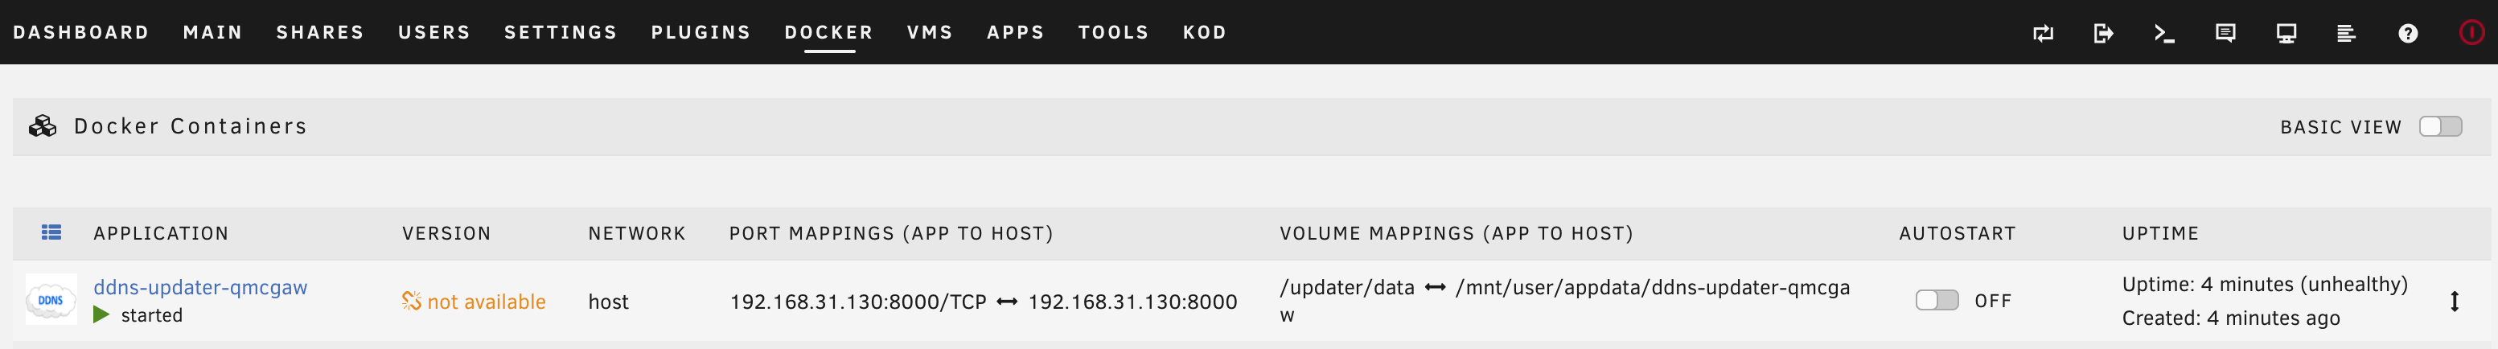Click the red power icon in the header
2498x349 pixels.
tap(2471, 33)
